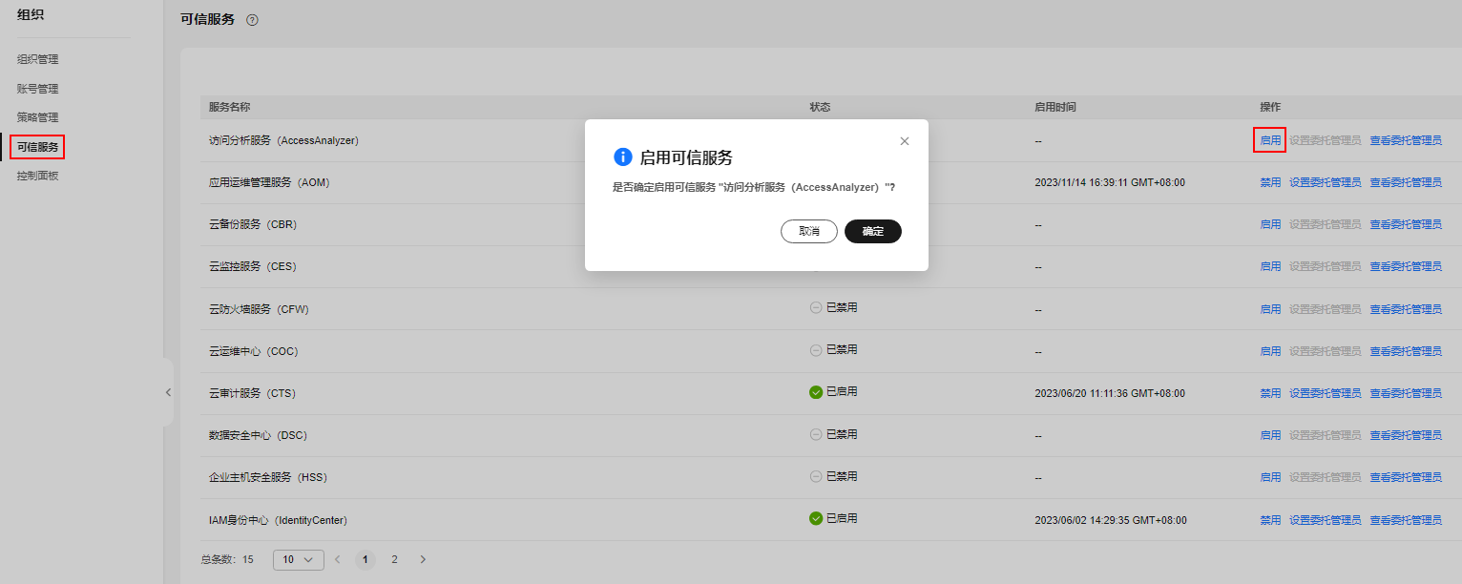Confirm enabling by clicking 确定
Viewport: 1462px width, 584px height.
click(872, 231)
